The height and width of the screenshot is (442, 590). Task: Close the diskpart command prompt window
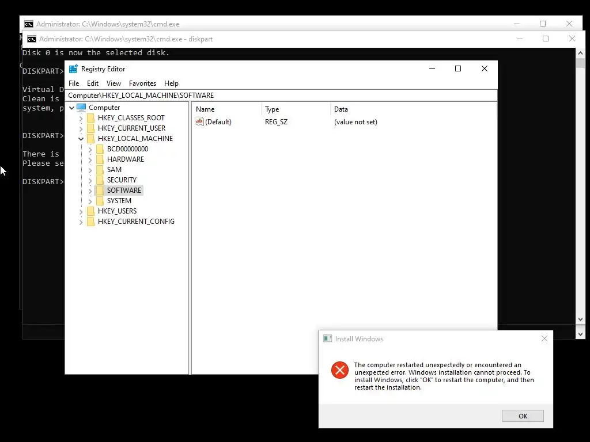[572, 39]
